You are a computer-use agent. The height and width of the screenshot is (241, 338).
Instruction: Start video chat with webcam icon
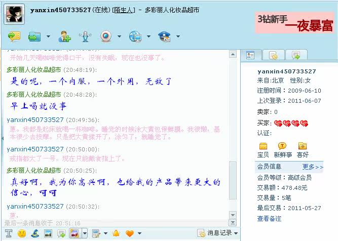pos(106,36)
